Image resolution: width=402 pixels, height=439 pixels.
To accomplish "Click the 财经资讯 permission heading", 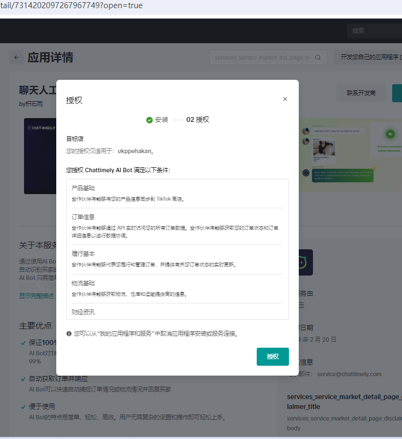I will [x=83, y=312].
